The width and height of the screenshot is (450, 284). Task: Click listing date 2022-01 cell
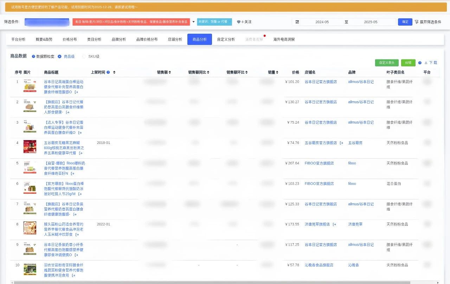[103, 224]
